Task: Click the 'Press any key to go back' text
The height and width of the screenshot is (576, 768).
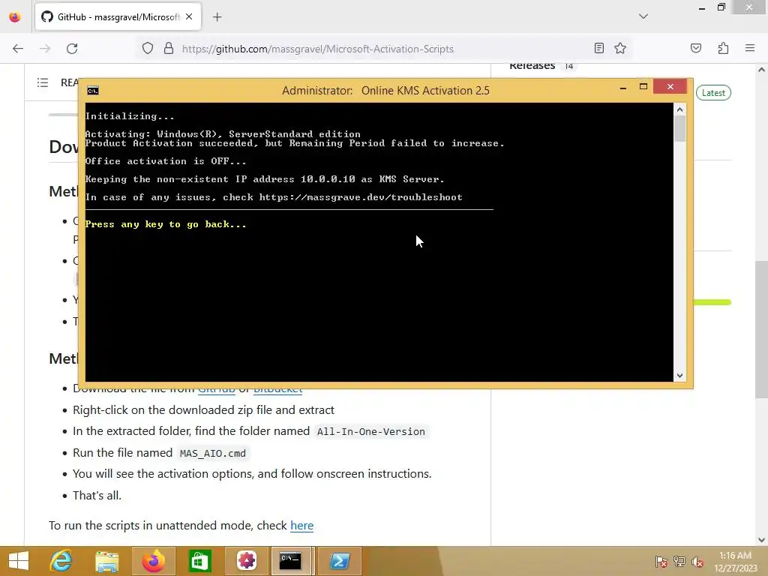Action: 166,224
